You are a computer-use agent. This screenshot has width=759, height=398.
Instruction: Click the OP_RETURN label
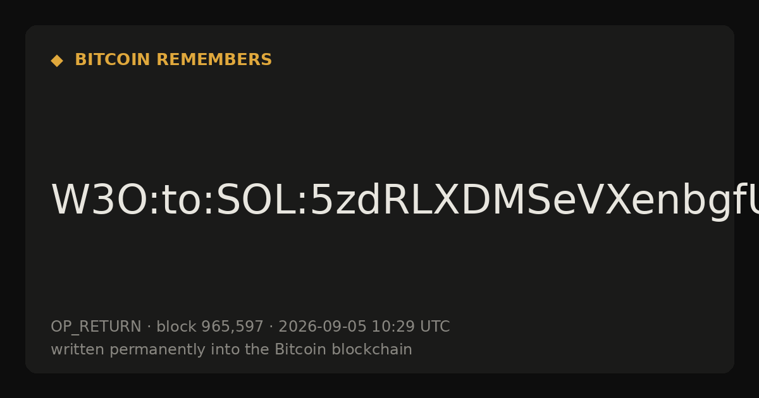[96, 327]
